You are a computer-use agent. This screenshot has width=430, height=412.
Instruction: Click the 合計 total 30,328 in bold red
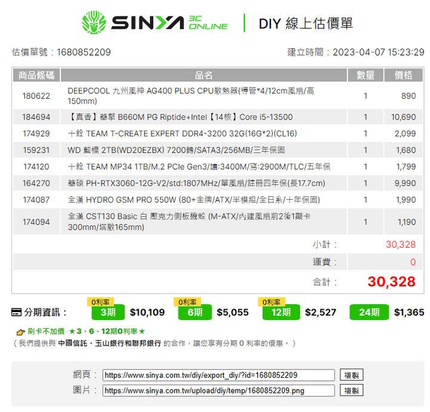coord(392,282)
